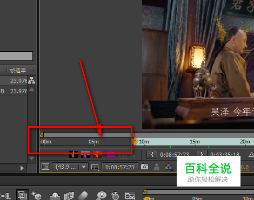Toggle the Draft 3D timeline switch
The width and height of the screenshot is (254, 200).
point(36,195)
